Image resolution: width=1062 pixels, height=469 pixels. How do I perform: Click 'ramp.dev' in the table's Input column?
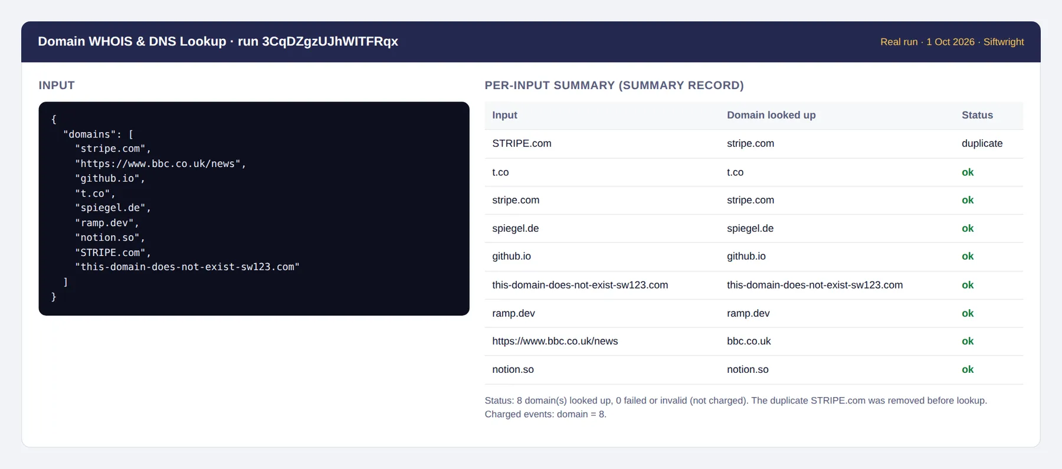point(514,313)
